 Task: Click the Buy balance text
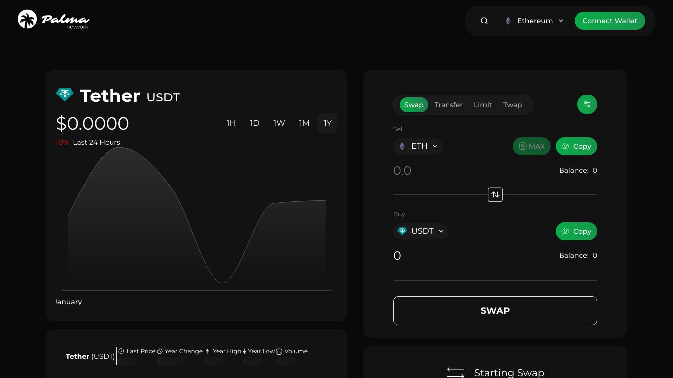578,255
